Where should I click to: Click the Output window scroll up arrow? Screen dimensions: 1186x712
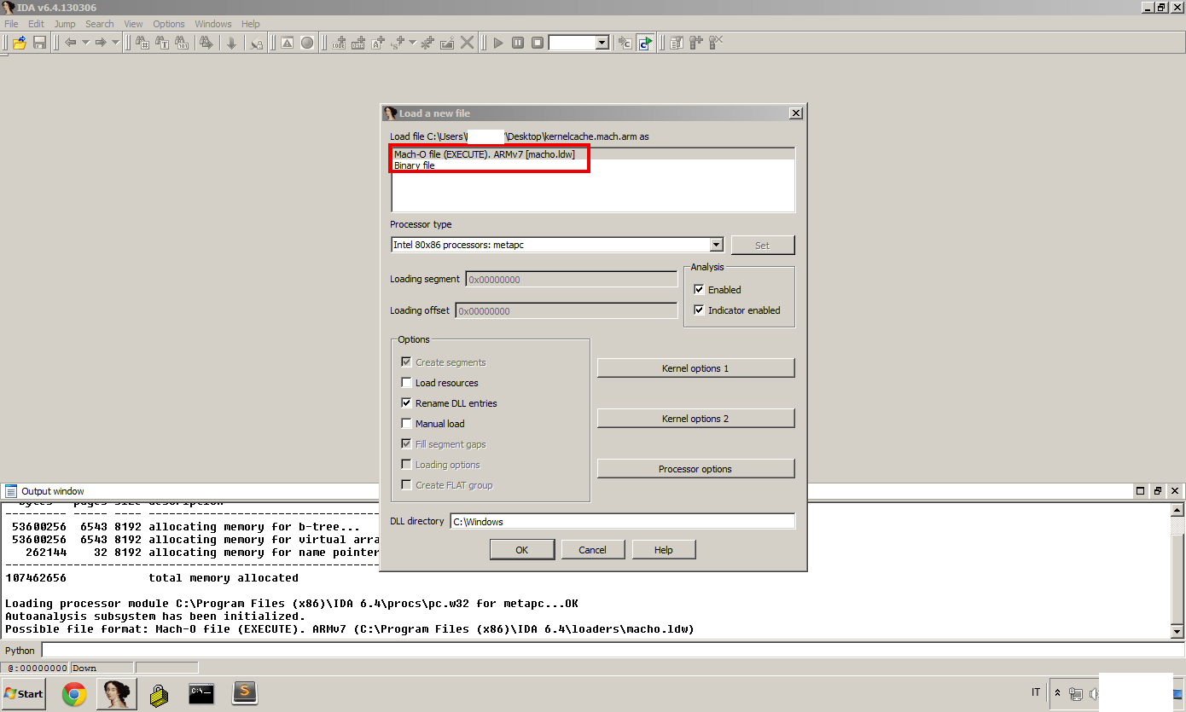click(x=1177, y=510)
